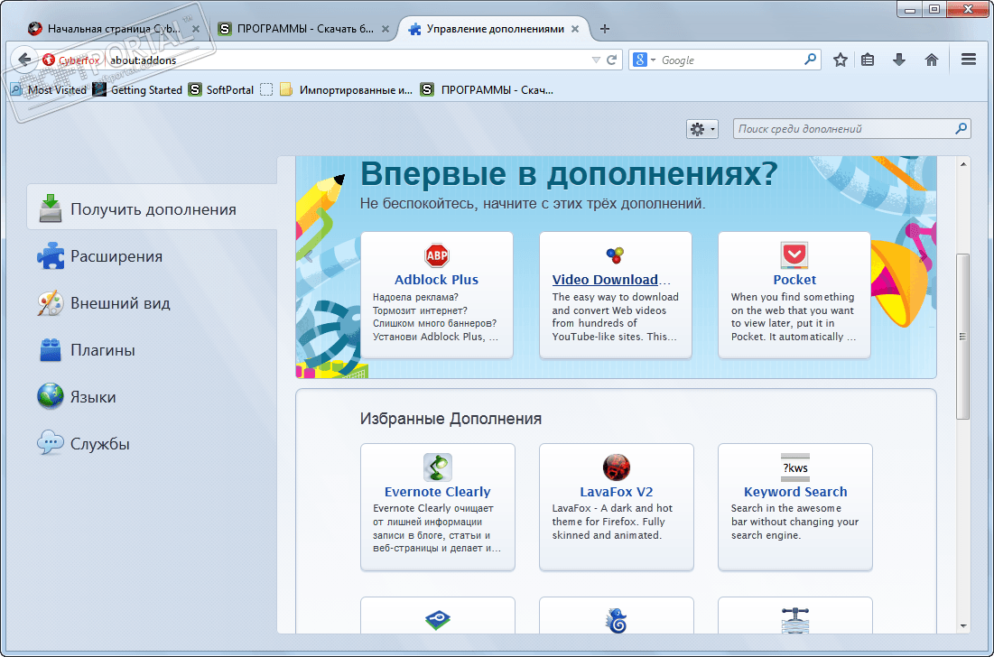Open the Most Visited bookmark
Image resolution: width=994 pixels, height=657 pixels.
(x=49, y=90)
